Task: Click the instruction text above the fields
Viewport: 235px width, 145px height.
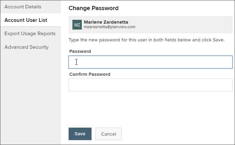Action: [x=146, y=40]
